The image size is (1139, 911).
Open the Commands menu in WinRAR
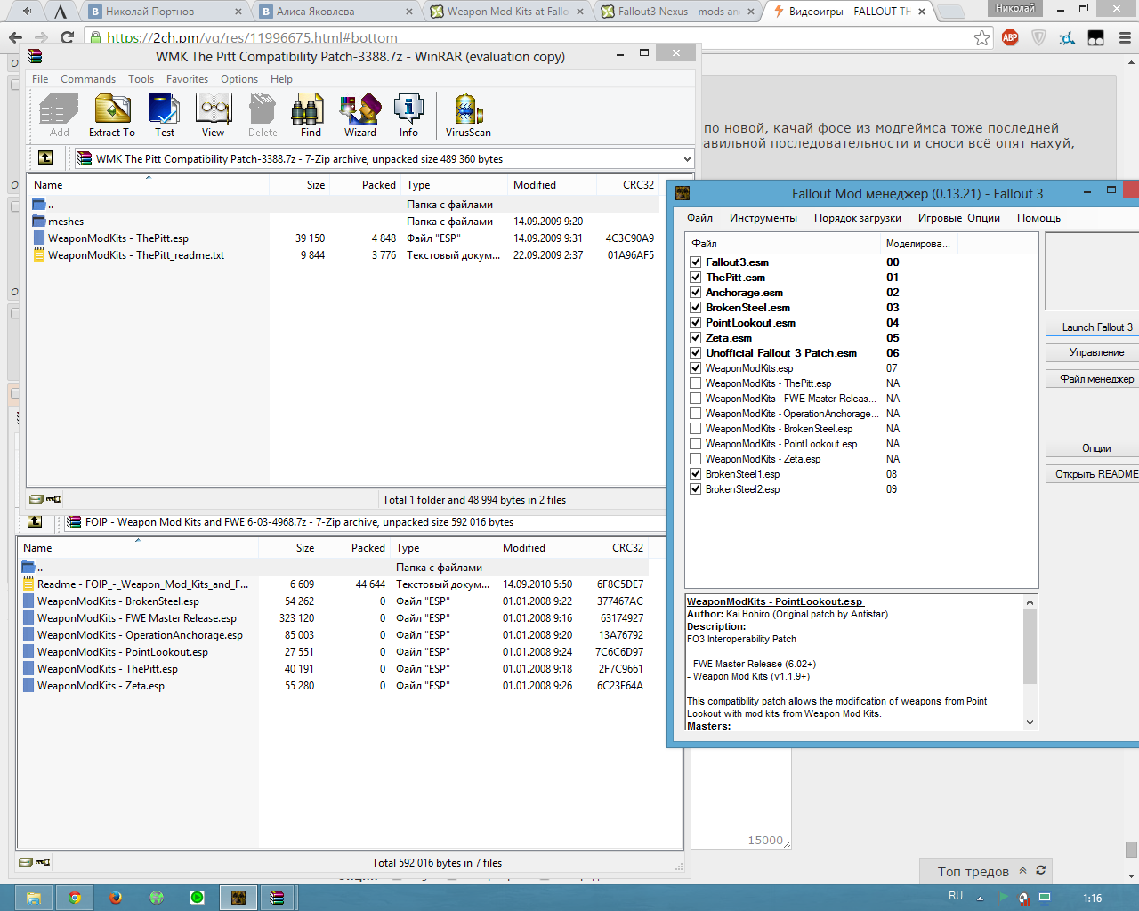[88, 79]
